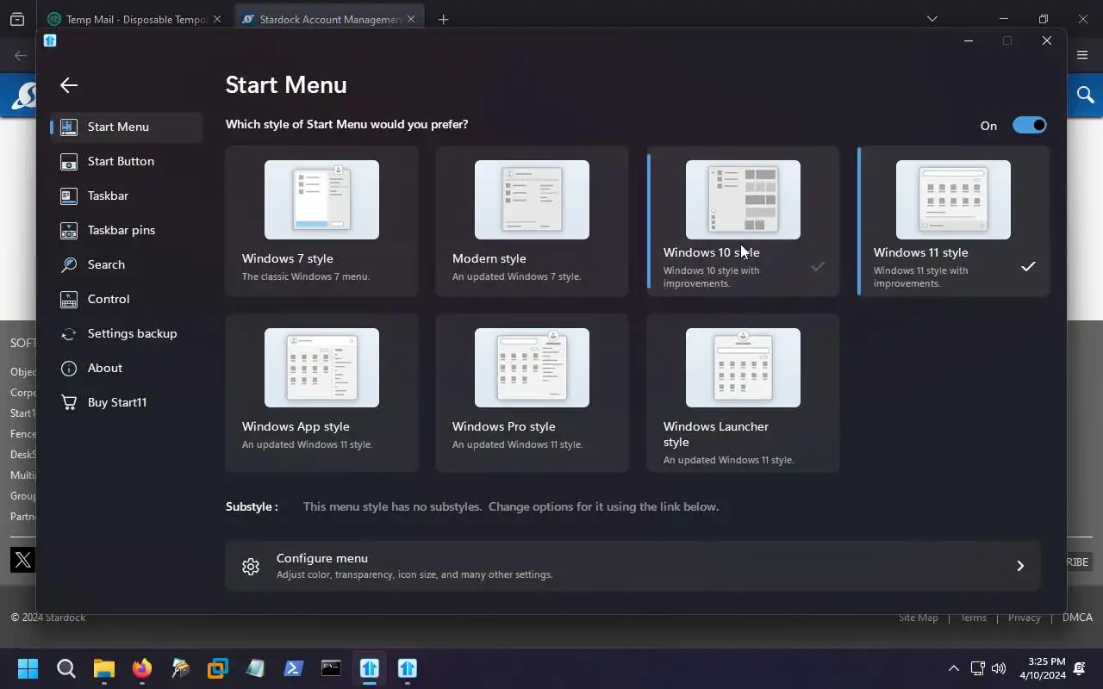Image resolution: width=1103 pixels, height=689 pixels.
Task: Open Firefox from the taskbar
Action: (142, 668)
